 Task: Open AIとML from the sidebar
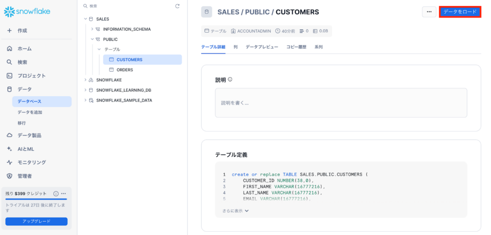click(x=25, y=149)
